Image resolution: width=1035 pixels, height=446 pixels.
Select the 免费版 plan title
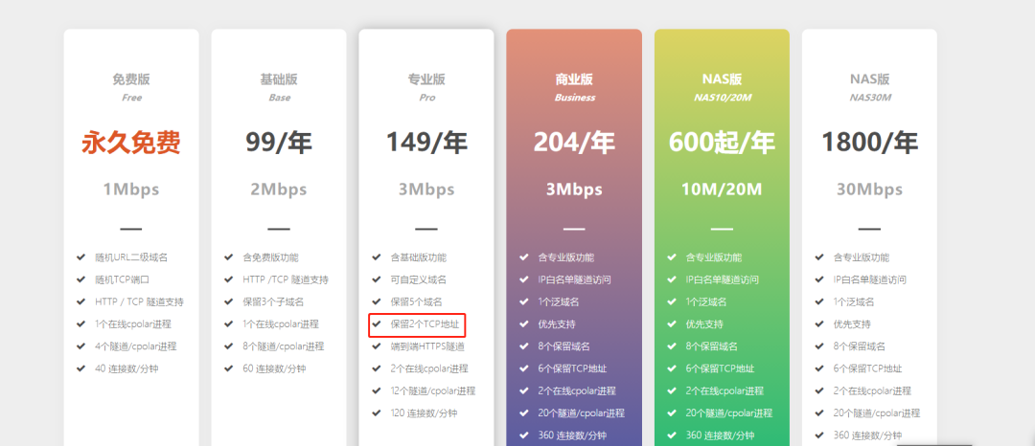pos(131,79)
